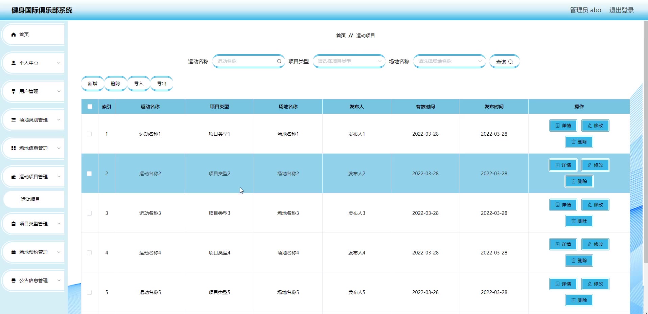
Task: Click the 新增 button
Action: [93, 84]
